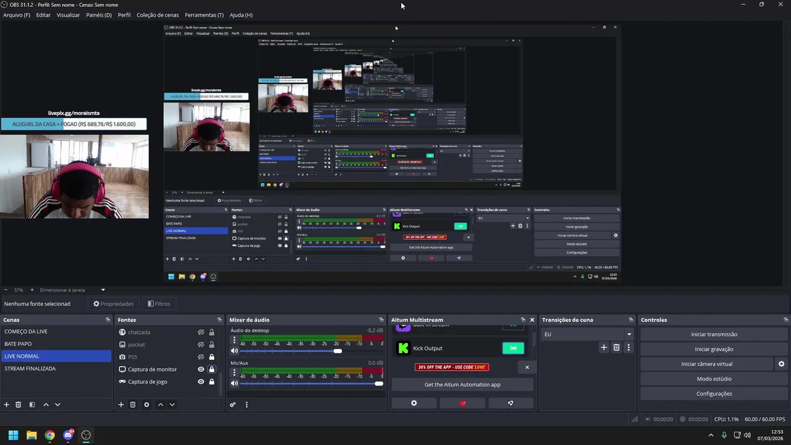The image size is (791, 445).
Task: Click Aitum update-check icon button
Action: pyautogui.click(x=510, y=403)
